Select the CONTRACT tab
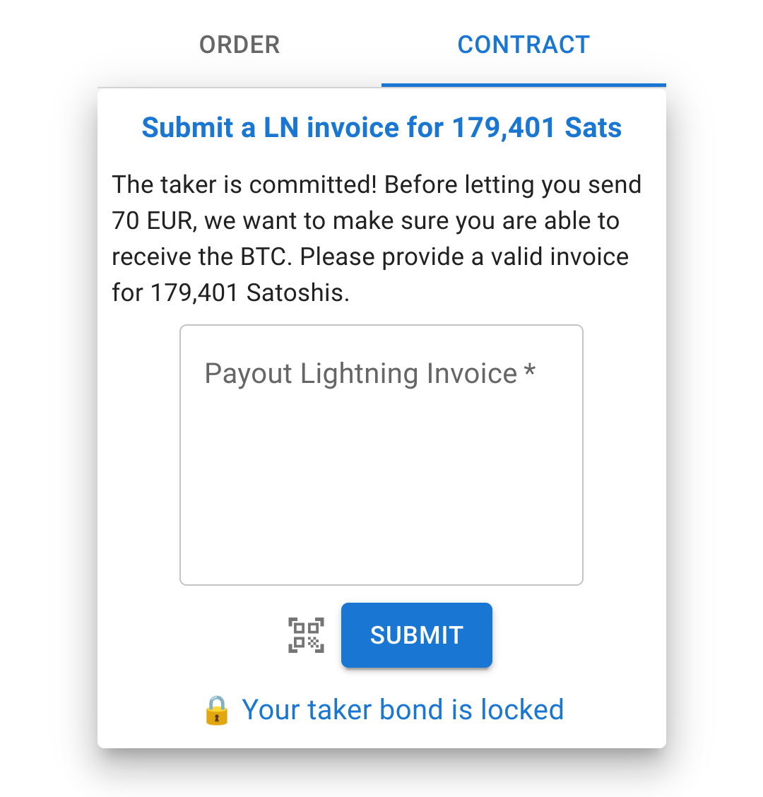 point(524,45)
